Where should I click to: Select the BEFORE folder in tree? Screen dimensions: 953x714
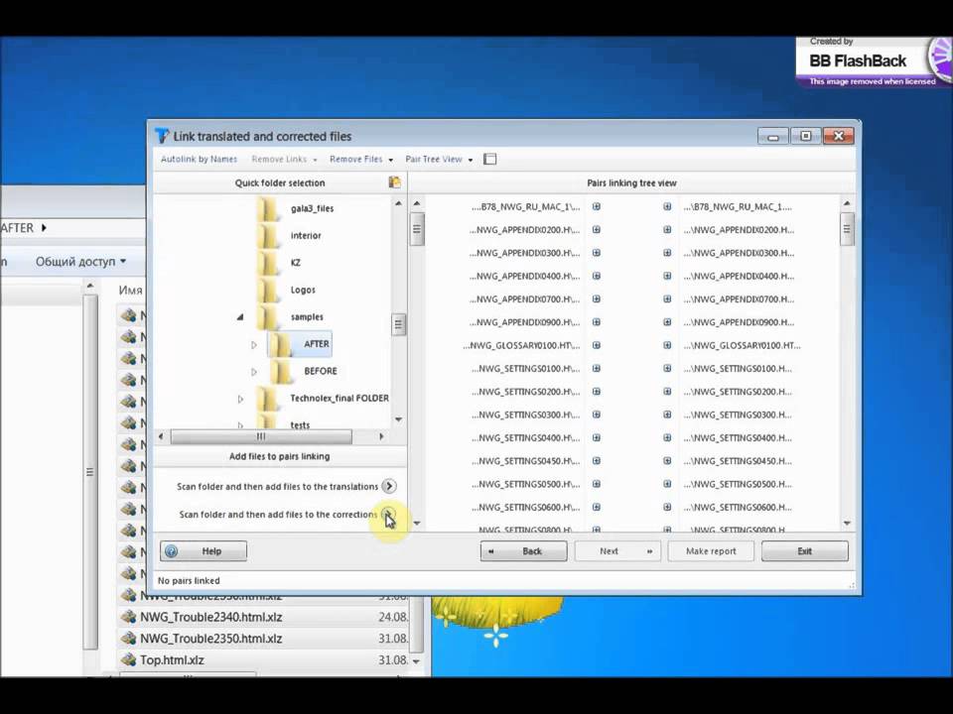(x=321, y=371)
